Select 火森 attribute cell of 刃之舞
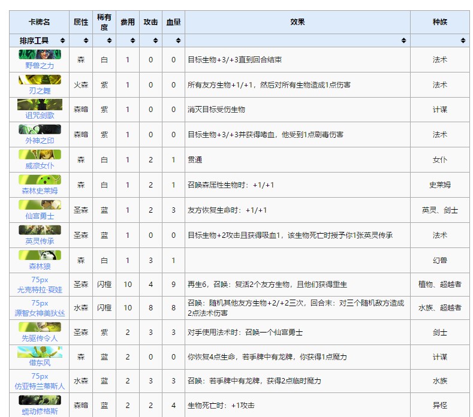Image resolution: width=473 pixels, height=417 pixels. (81, 84)
